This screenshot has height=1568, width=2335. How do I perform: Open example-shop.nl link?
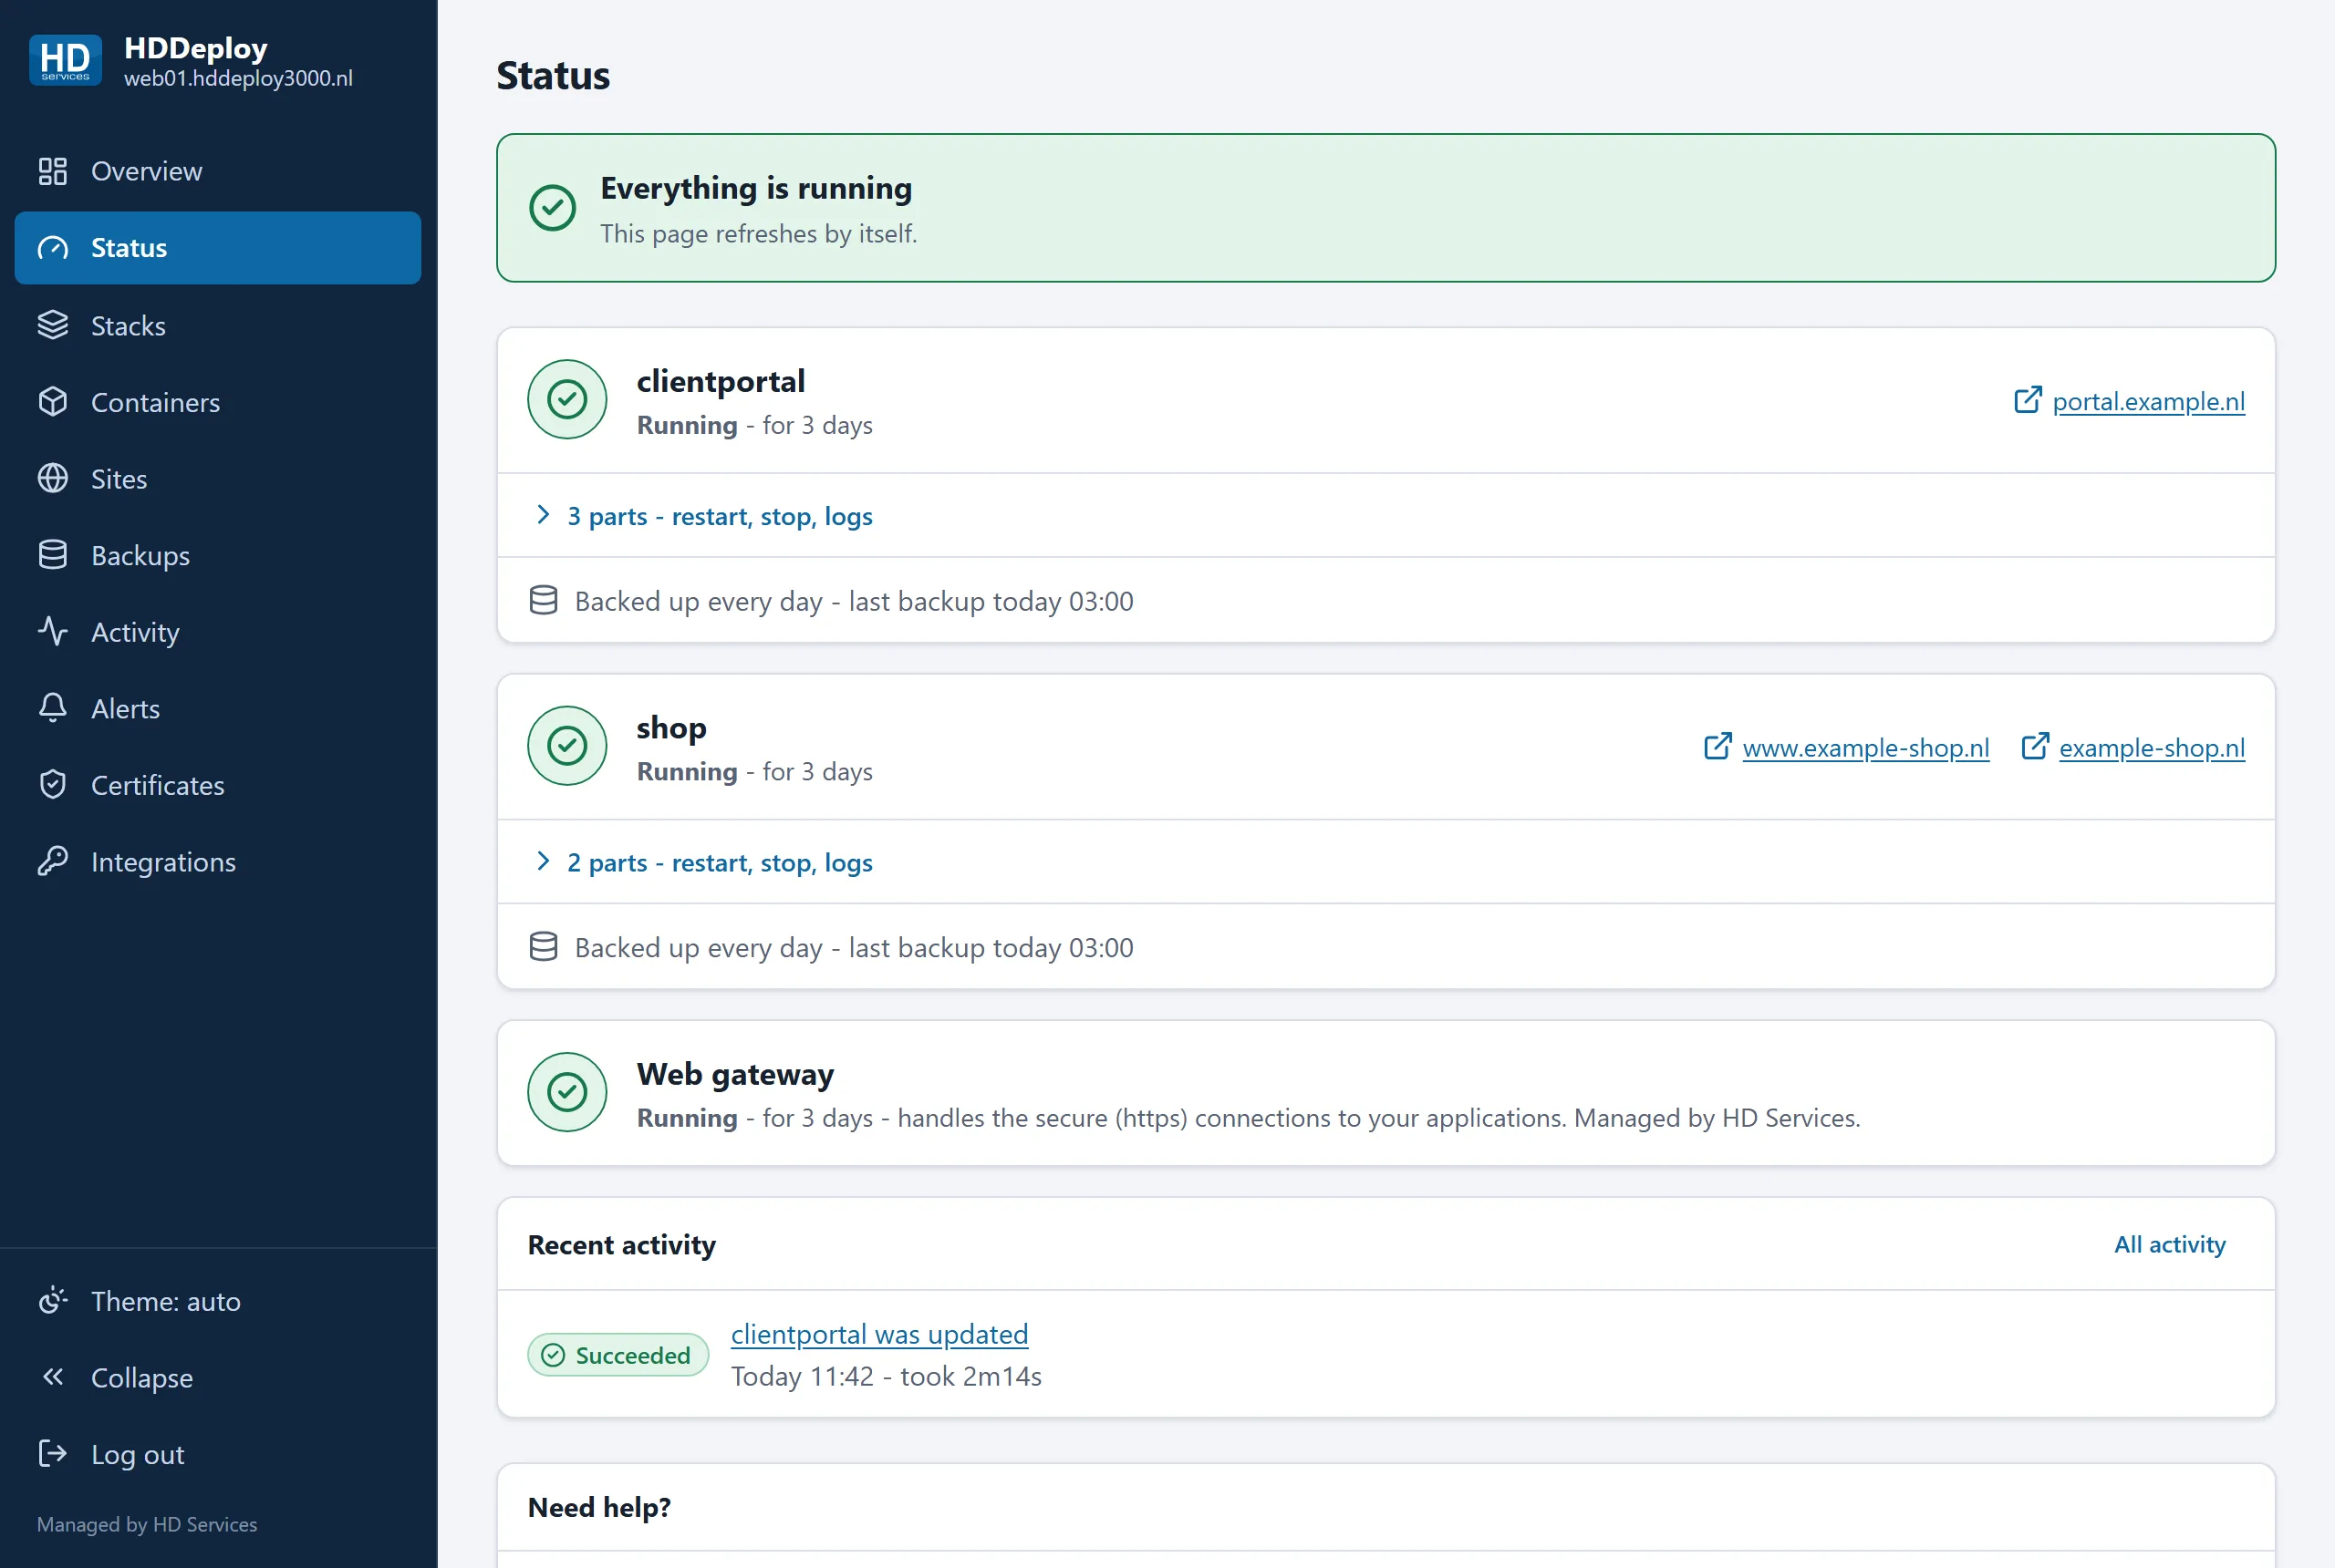tap(2151, 748)
